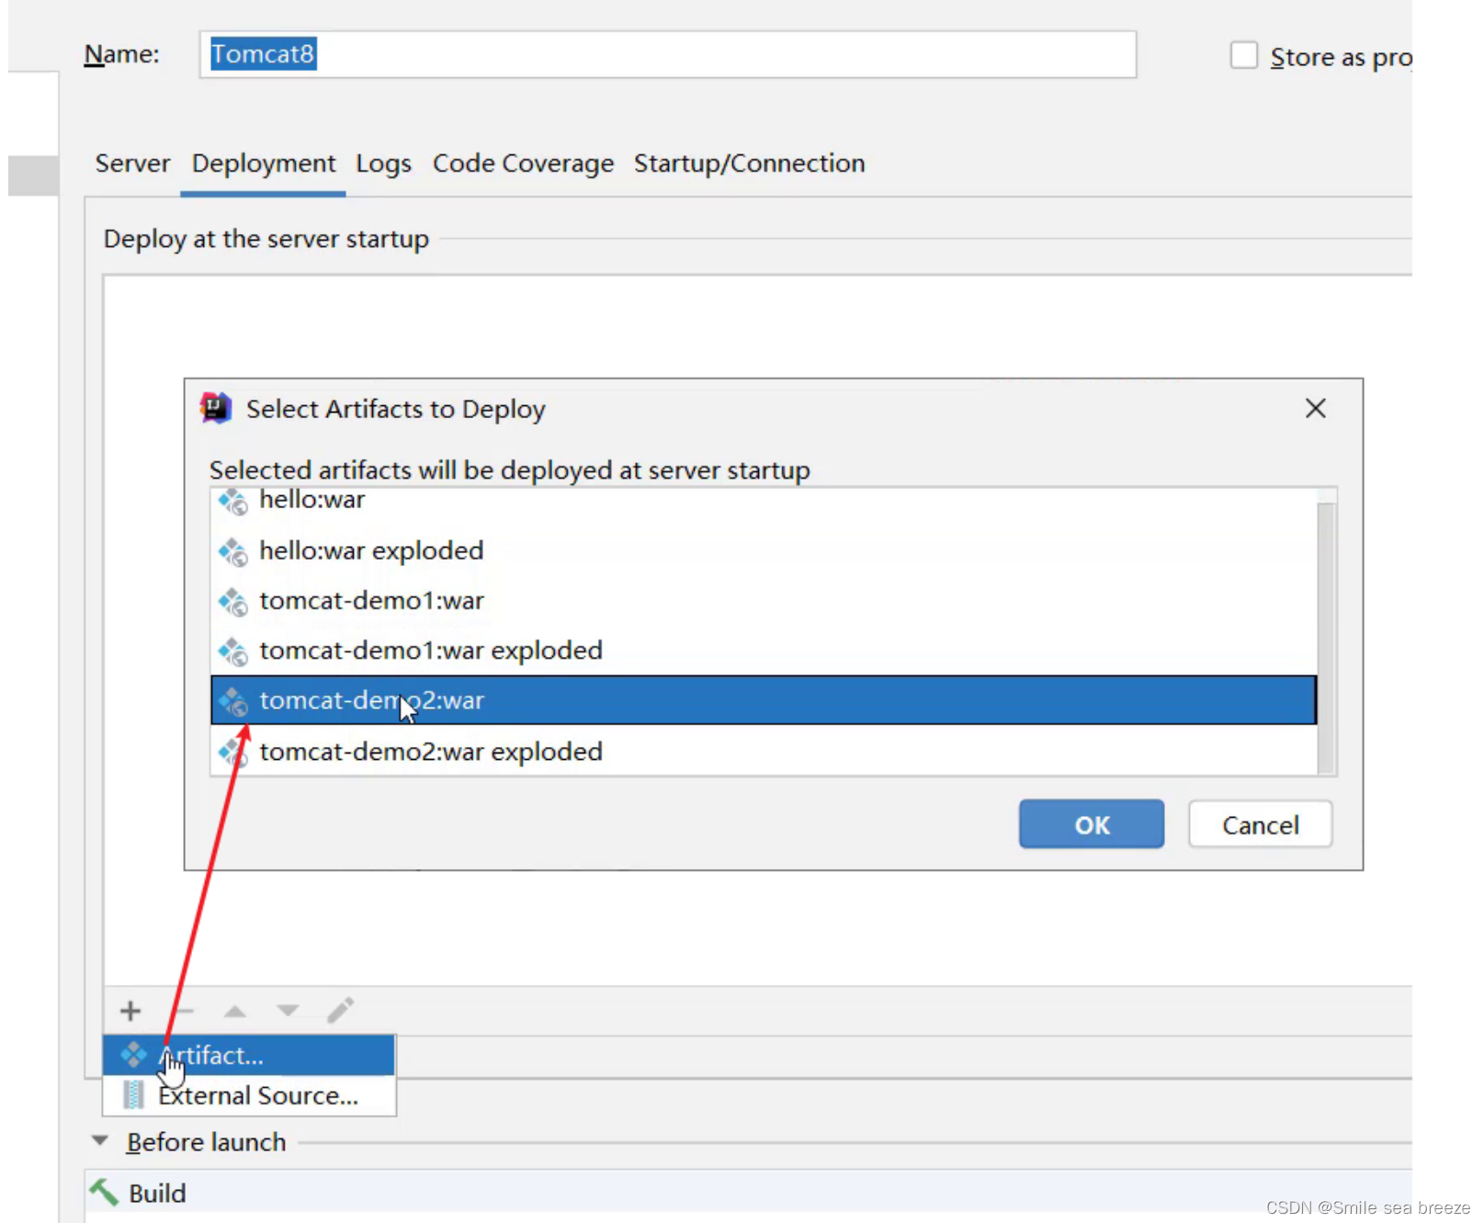Image resolution: width=1484 pixels, height=1223 pixels.
Task: Click the tomcat-demo2:war exploded artifact icon
Action: point(232,753)
